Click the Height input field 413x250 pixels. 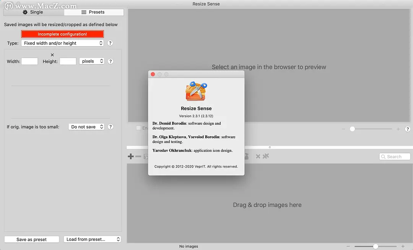[68, 61]
